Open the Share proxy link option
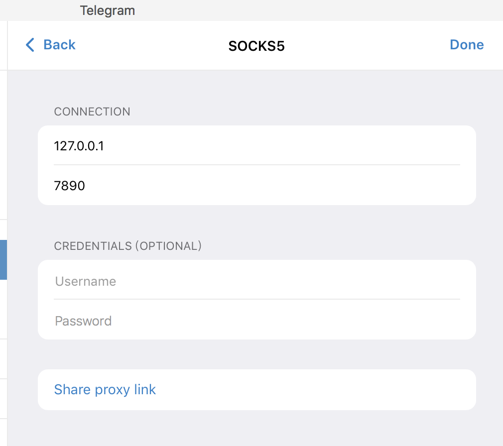Viewport: 503px width, 446px height. coord(105,389)
